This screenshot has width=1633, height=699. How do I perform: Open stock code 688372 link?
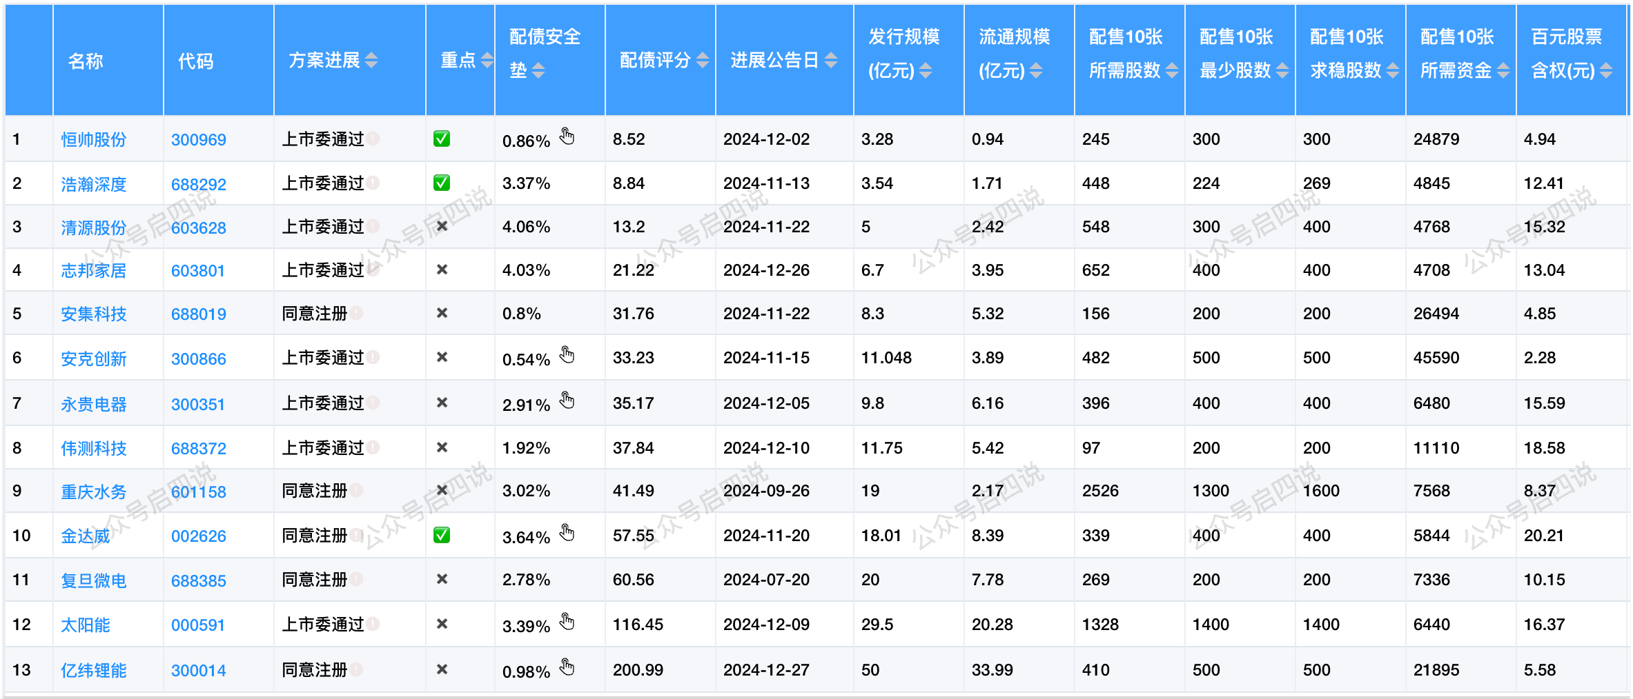tap(199, 449)
